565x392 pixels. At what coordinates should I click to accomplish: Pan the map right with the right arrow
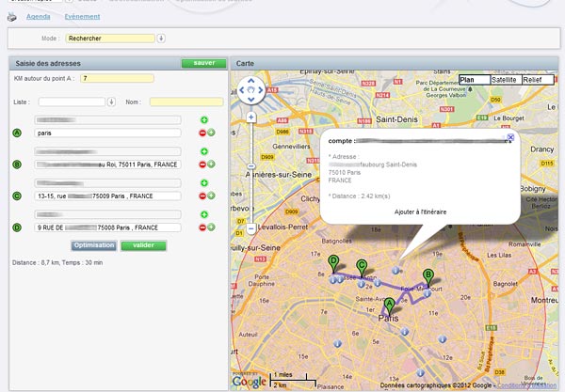261,90
